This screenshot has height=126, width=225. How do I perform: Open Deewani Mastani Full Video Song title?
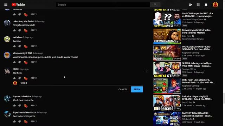(x=196, y=31)
